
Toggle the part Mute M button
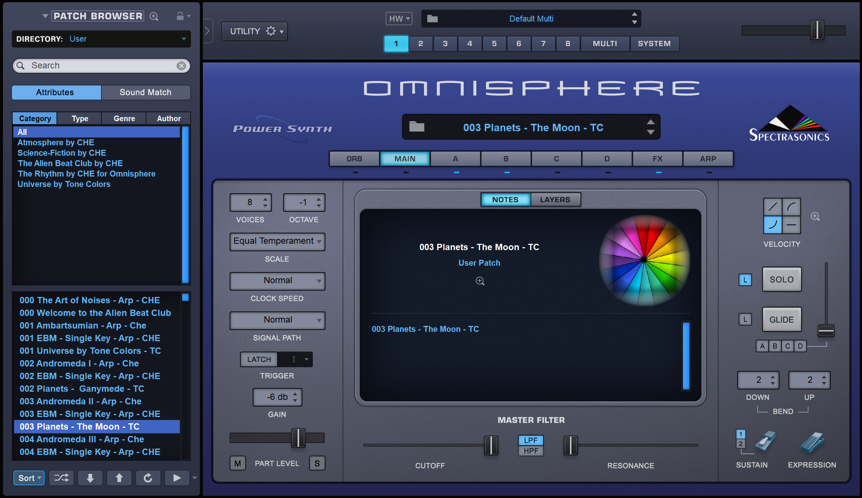coord(238,463)
